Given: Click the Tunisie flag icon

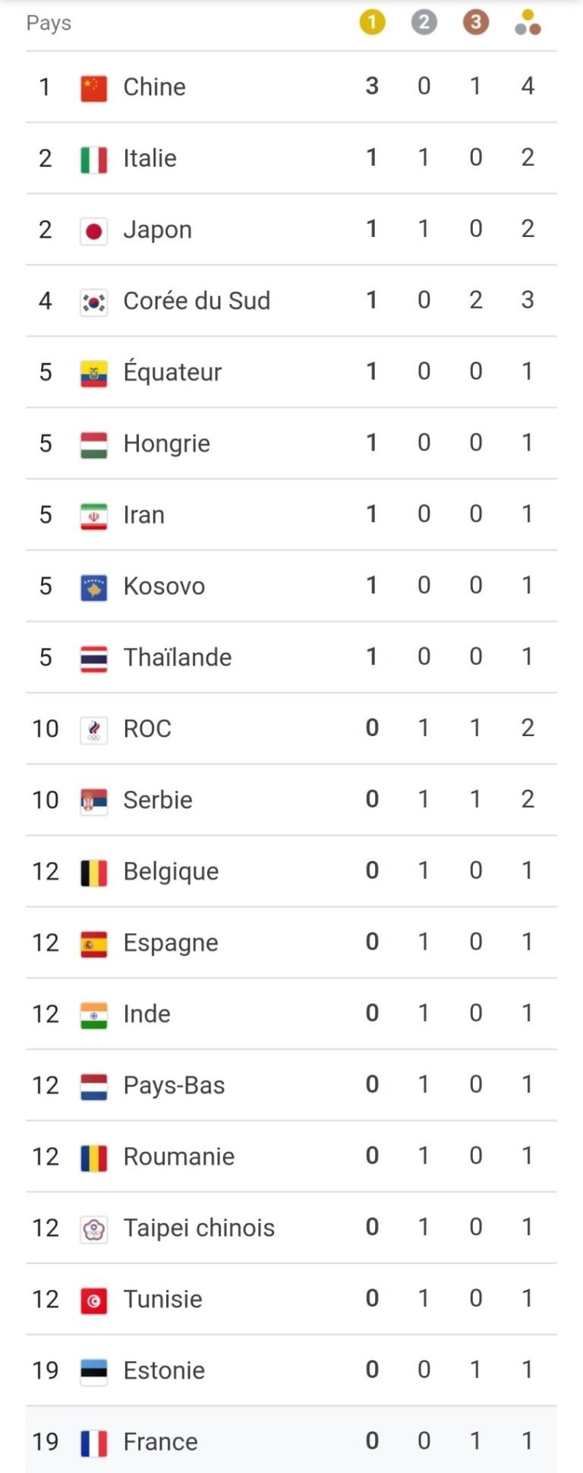Looking at the screenshot, I should coord(94,1300).
